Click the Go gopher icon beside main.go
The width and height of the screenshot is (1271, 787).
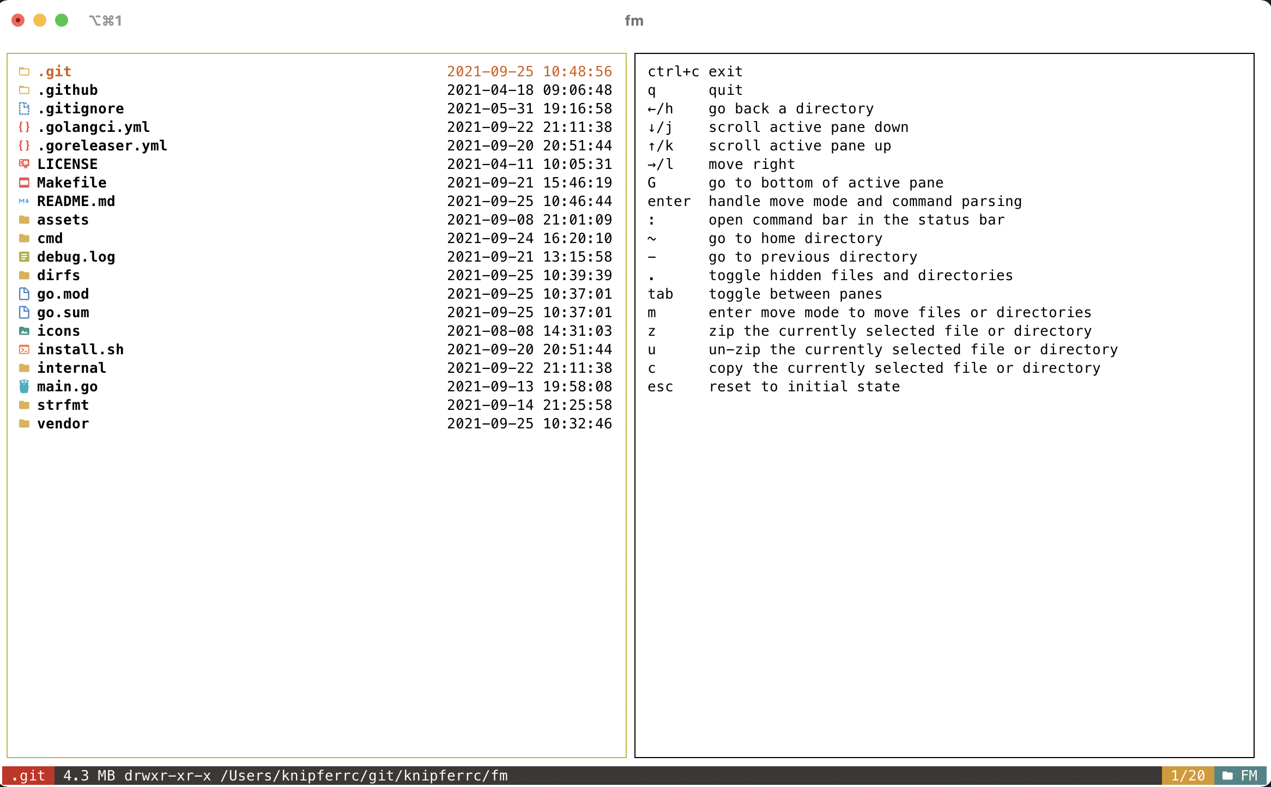coord(24,386)
